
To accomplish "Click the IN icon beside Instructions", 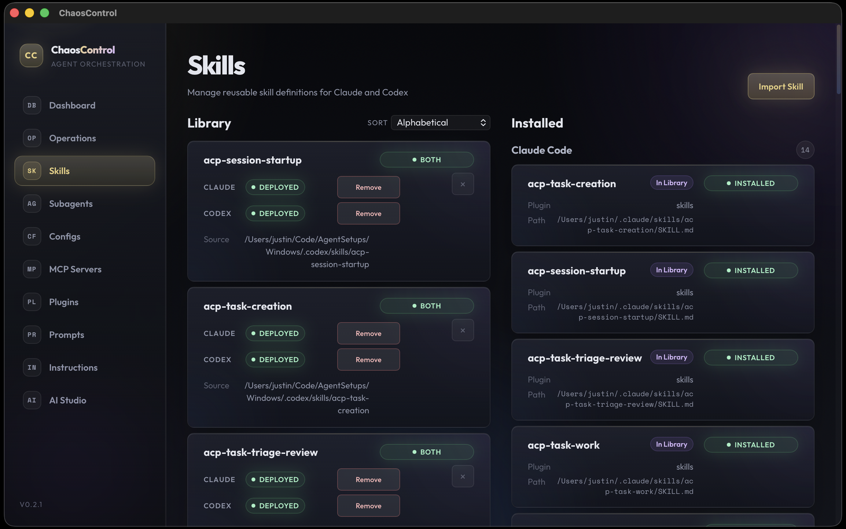I will pyautogui.click(x=32, y=368).
